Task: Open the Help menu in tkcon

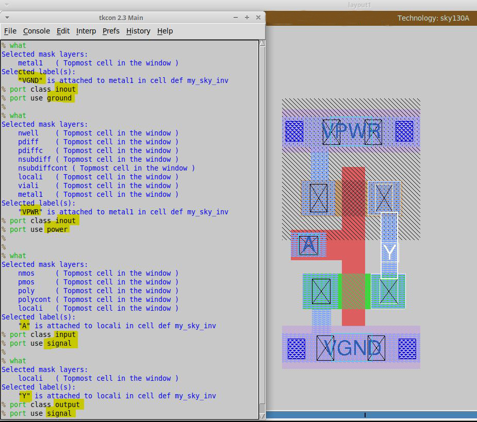Action: 165,31
